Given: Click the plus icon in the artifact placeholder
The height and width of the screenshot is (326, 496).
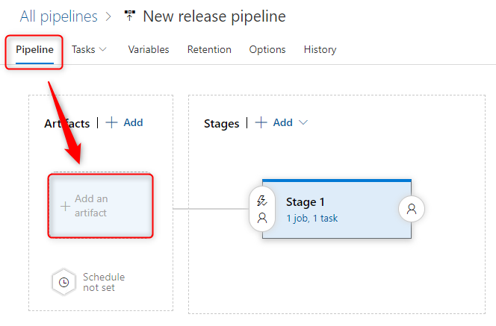Looking at the screenshot, I should click(x=64, y=206).
